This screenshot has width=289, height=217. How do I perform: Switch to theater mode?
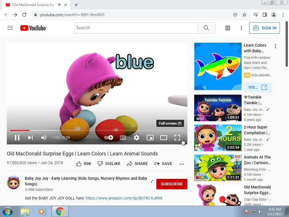click(164, 138)
